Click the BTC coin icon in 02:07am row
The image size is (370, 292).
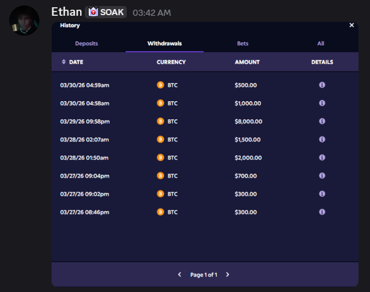pyautogui.click(x=161, y=139)
